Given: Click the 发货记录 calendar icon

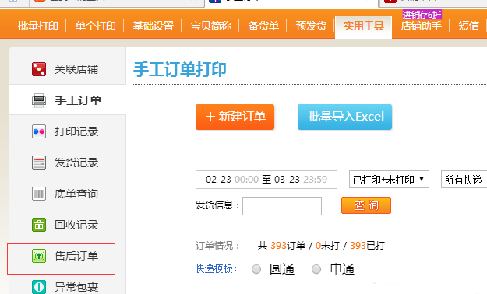Looking at the screenshot, I should pos(39,163).
